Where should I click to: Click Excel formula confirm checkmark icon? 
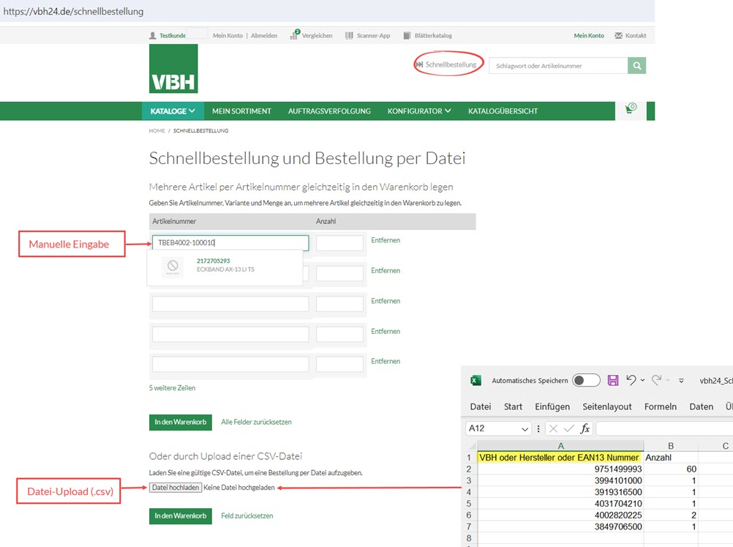point(569,428)
